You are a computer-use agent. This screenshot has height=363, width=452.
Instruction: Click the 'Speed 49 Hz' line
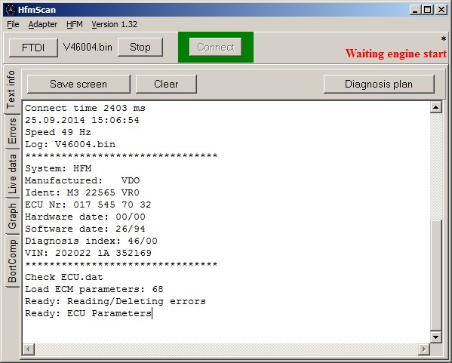point(58,132)
